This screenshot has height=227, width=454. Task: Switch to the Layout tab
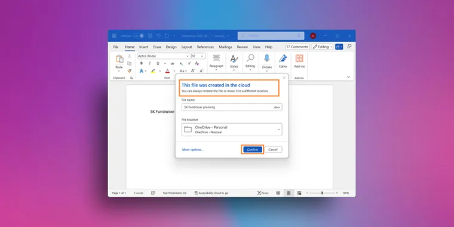(x=187, y=47)
